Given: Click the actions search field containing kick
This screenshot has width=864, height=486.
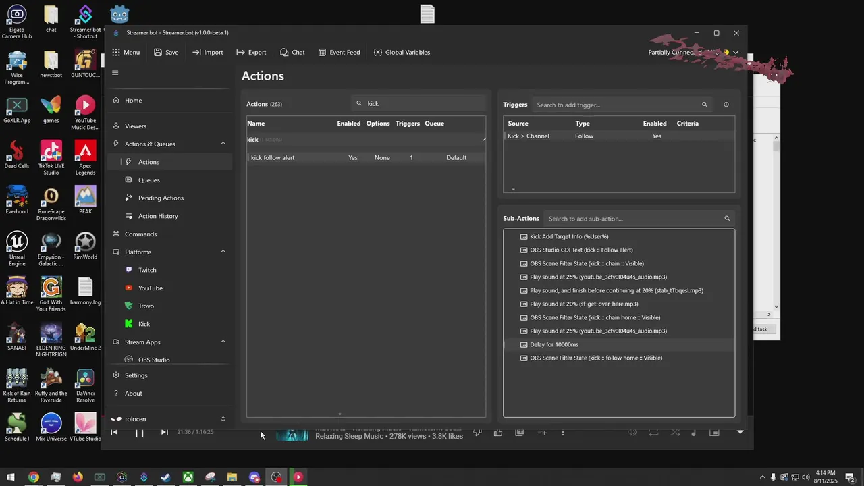Looking at the screenshot, I should [x=418, y=104].
